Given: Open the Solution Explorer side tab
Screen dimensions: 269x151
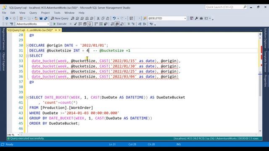Looking at the screenshot, I should click(x=265, y=38).
